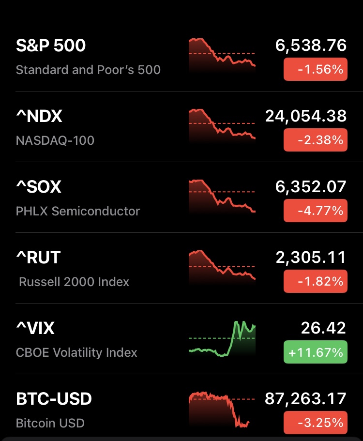Toggle the NASDAQ-100 -2.38% change badge
Viewport: 363px width, 441px height.
tap(315, 140)
